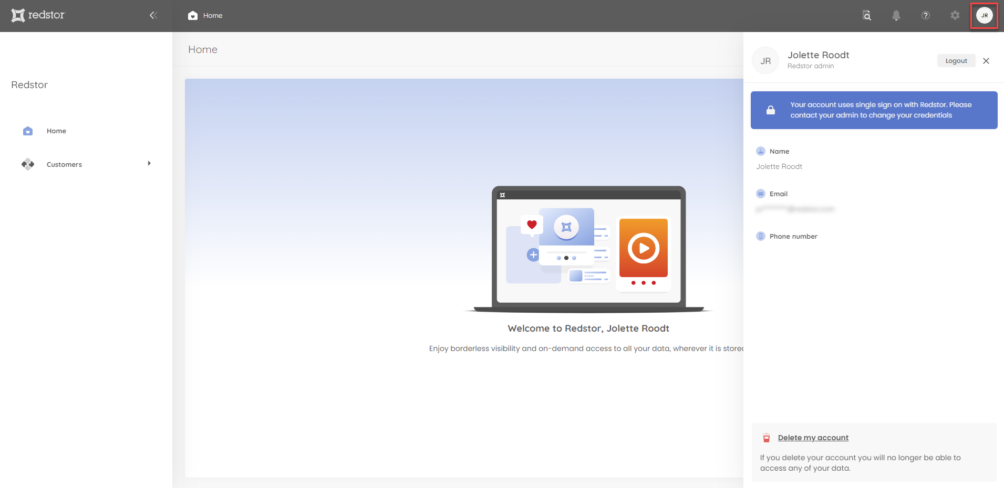Expand the Customers submenu arrow
1004x488 pixels.
tap(149, 164)
